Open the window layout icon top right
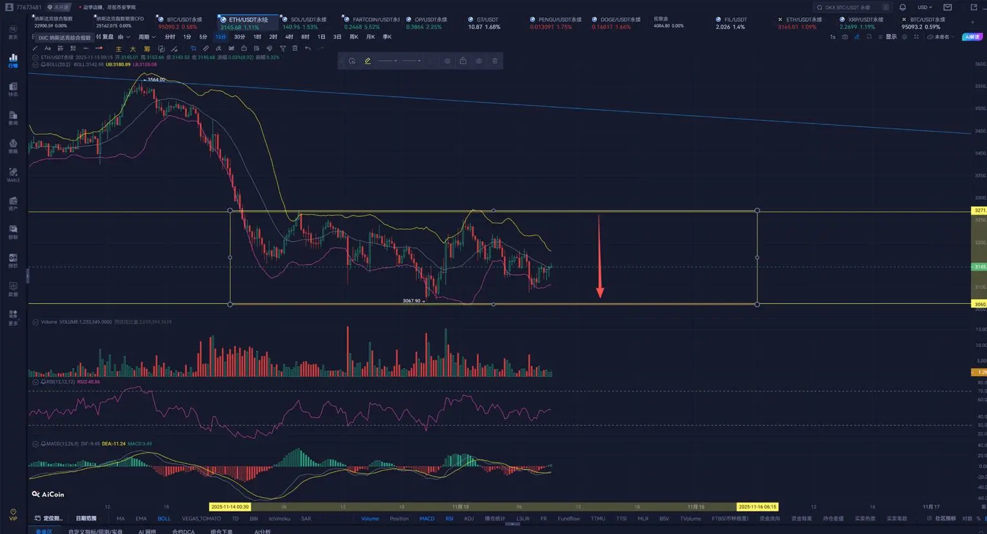Image resolution: width=987 pixels, height=534 pixels. [x=973, y=7]
